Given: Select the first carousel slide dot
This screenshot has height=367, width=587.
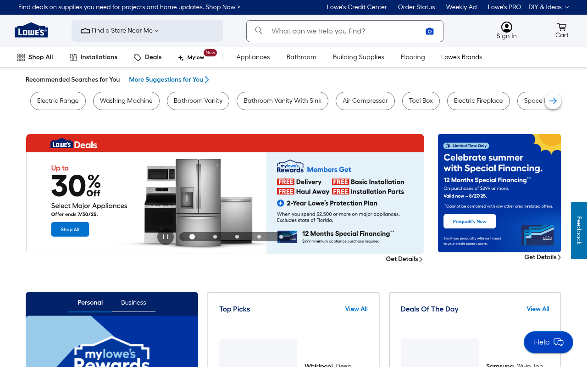Looking at the screenshot, I should click(x=192, y=237).
